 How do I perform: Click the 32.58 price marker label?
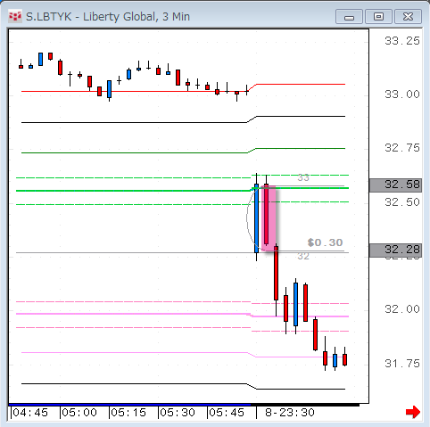[395, 185]
